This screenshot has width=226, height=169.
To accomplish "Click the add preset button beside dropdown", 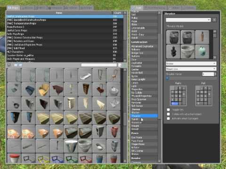I will click(214, 20).
